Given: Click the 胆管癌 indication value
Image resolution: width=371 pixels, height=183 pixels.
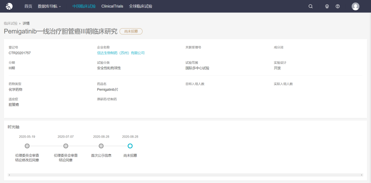Looking at the screenshot, I should (14, 105).
